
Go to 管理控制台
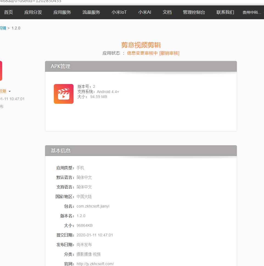pyautogui.click(x=194, y=12)
